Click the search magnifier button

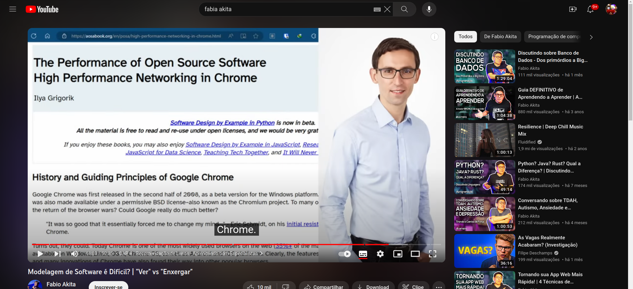[x=404, y=9]
